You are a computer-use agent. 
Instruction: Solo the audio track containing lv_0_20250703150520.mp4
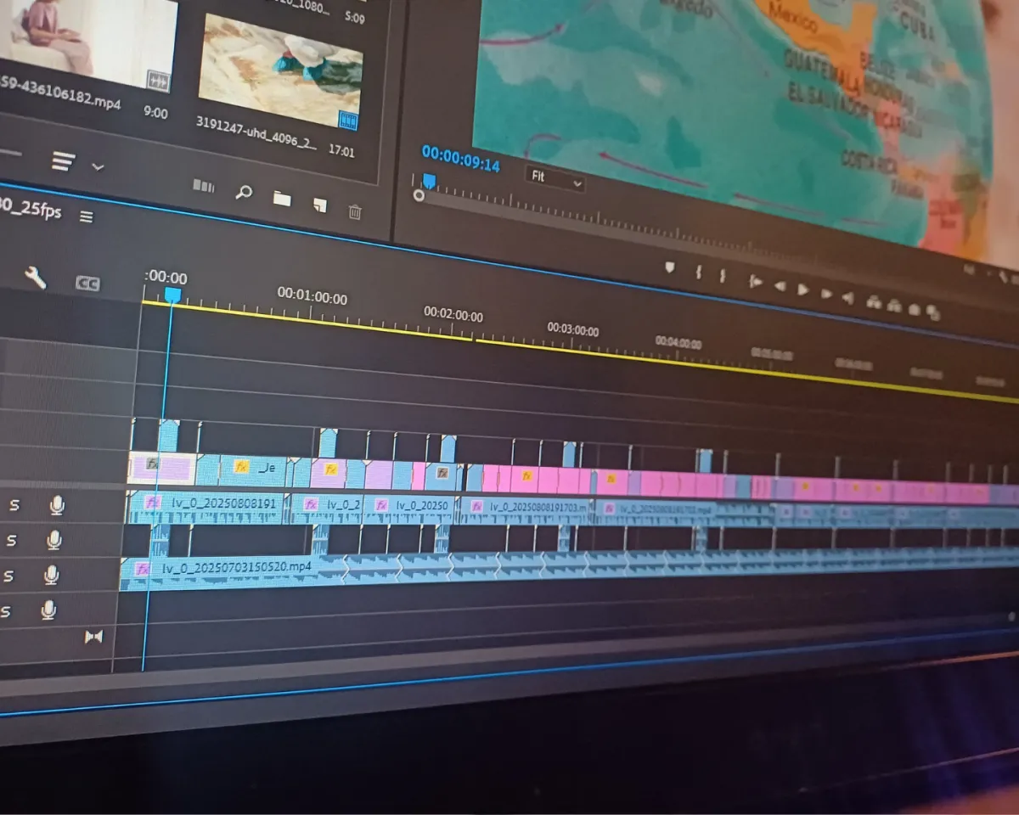click(9, 576)
